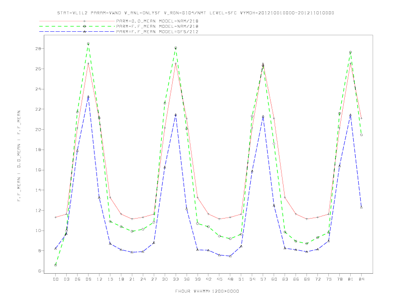Click the x-axis tick label 24

(x=143, y=279)
